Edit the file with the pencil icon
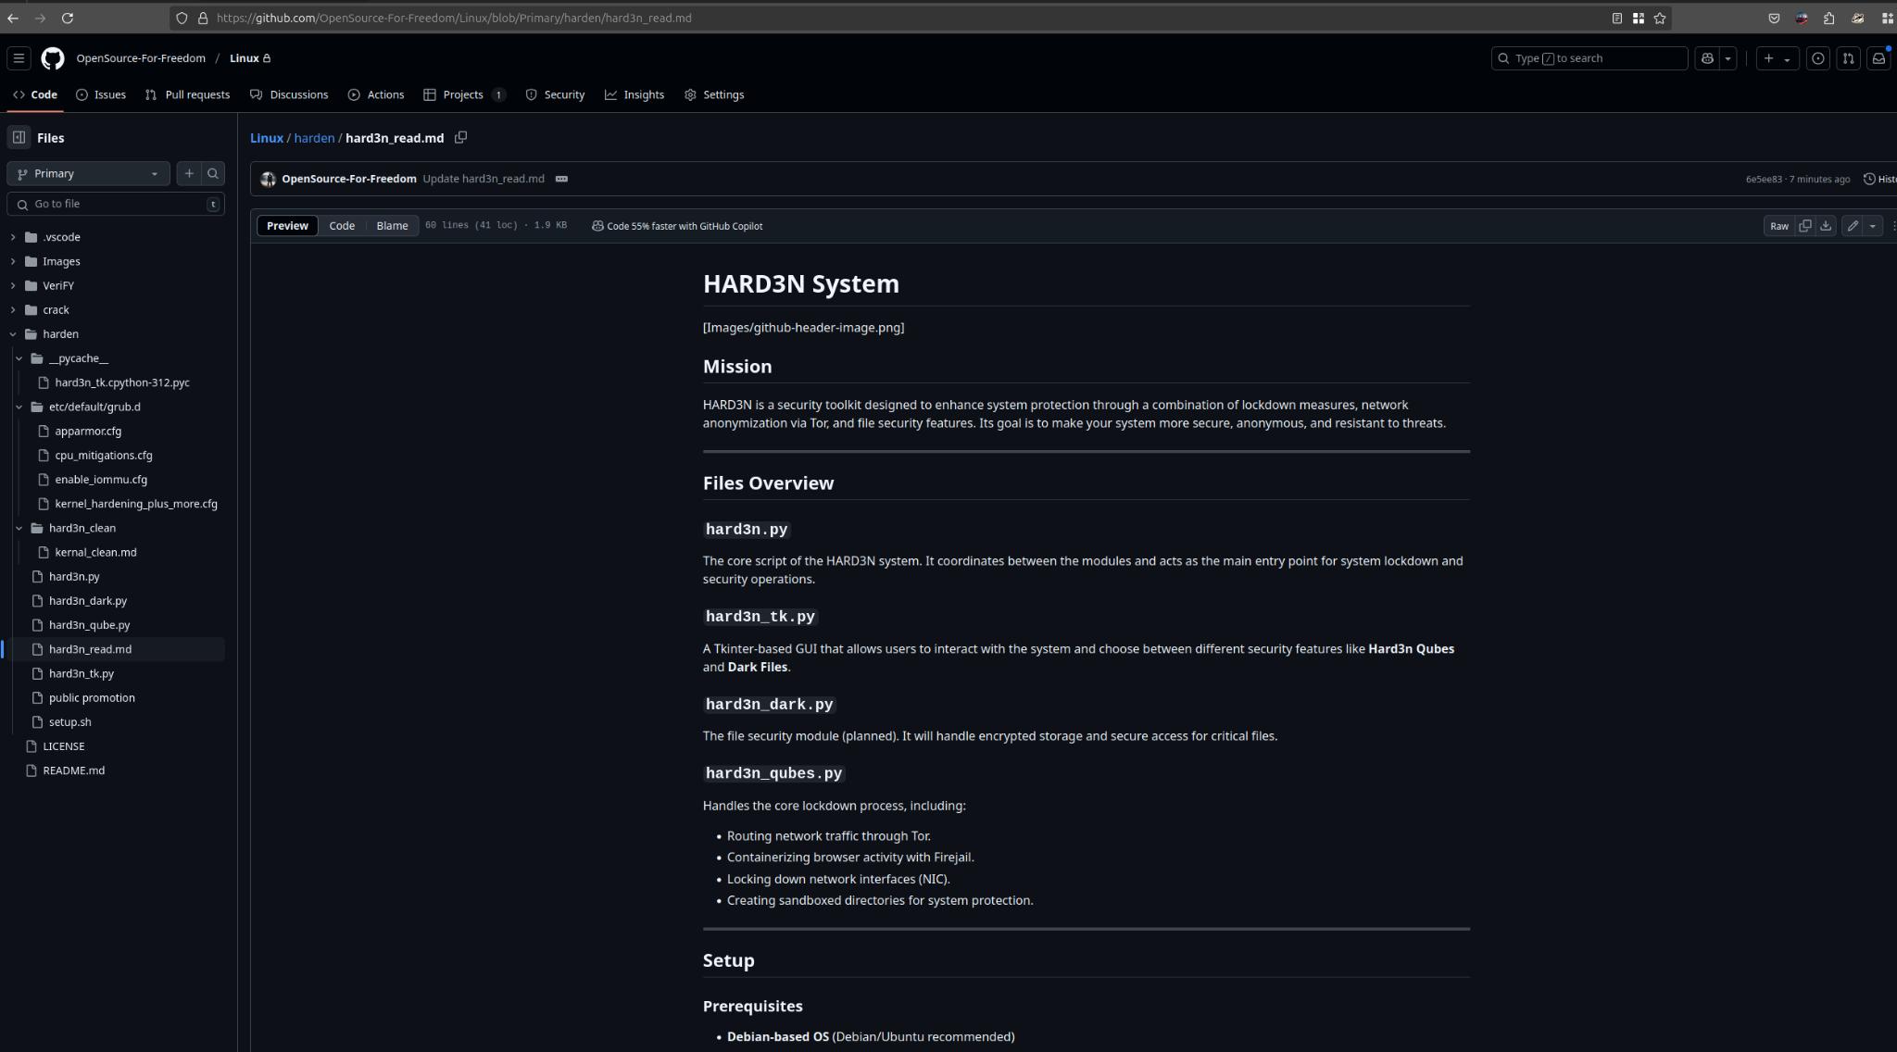Screen dimensions: 1897x1052 1851,225
